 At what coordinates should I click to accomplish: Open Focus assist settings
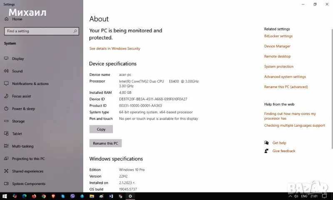point(21,96)
